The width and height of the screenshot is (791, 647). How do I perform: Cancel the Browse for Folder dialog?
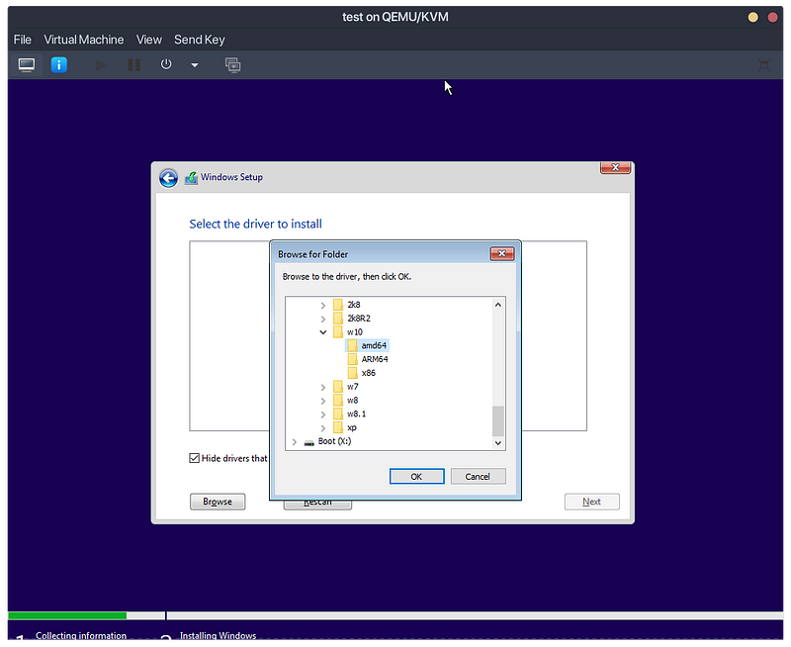478,477
